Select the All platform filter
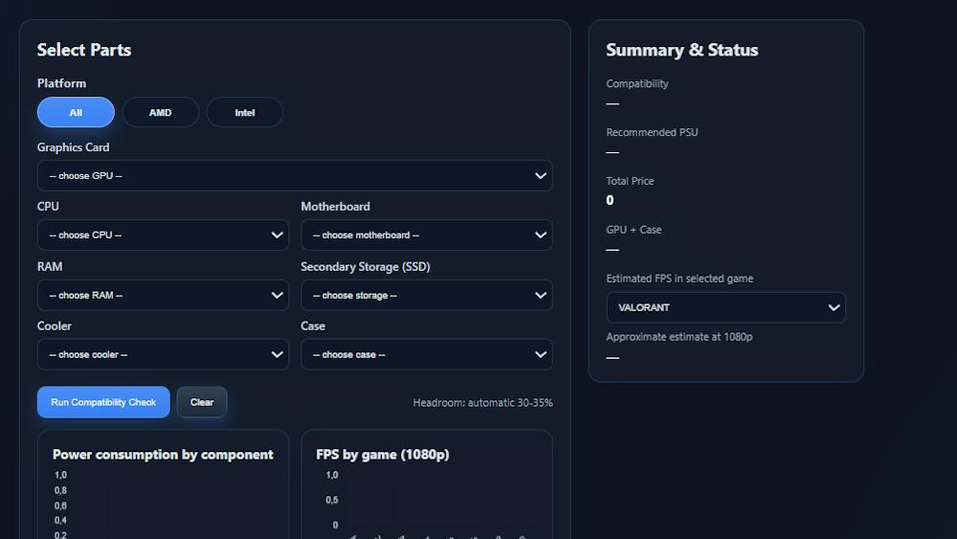The height and width of the screenshot is (539, 957). [76, 112]
